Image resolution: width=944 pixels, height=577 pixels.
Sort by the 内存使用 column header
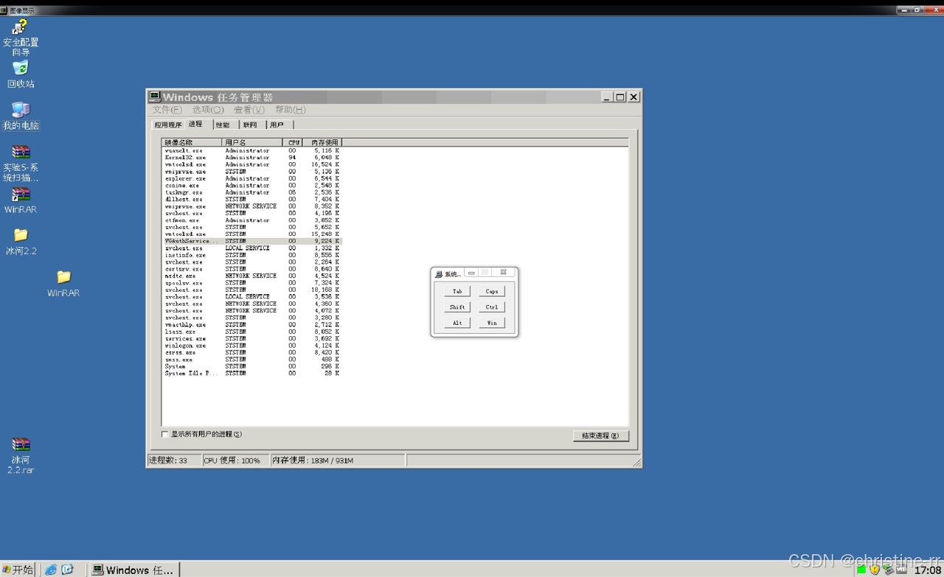click(322, 142)
